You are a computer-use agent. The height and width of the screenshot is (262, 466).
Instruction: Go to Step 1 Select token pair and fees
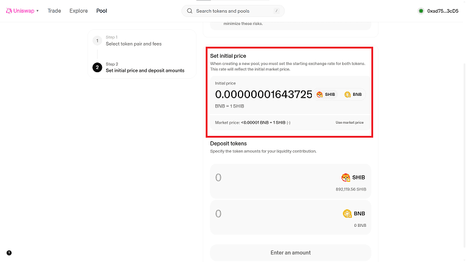coord(133,41)
